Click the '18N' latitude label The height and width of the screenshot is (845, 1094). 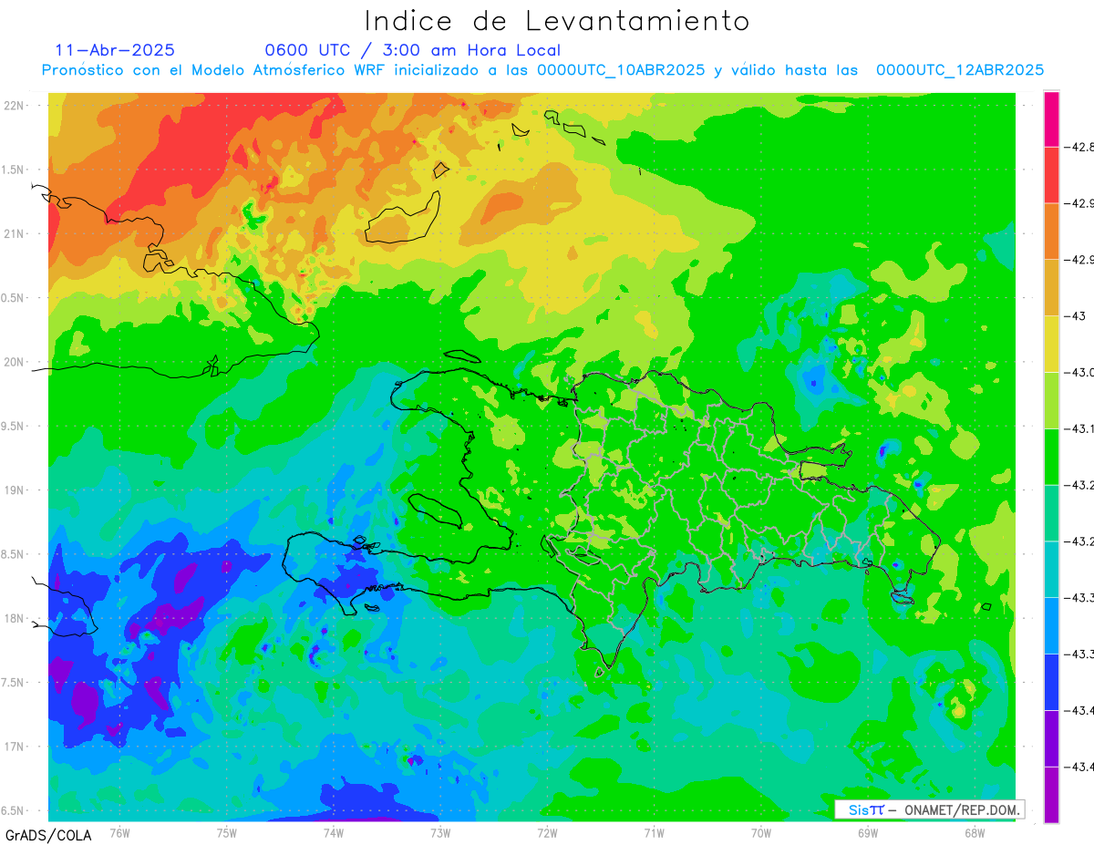coord(15,619)
